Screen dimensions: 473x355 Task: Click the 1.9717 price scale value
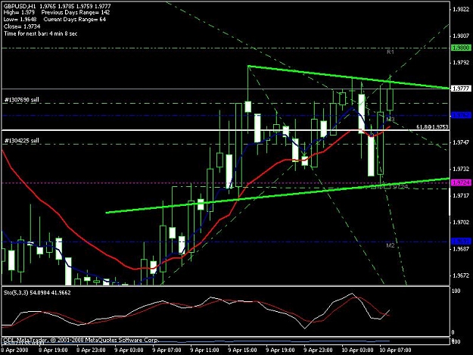tap(461, 195)
